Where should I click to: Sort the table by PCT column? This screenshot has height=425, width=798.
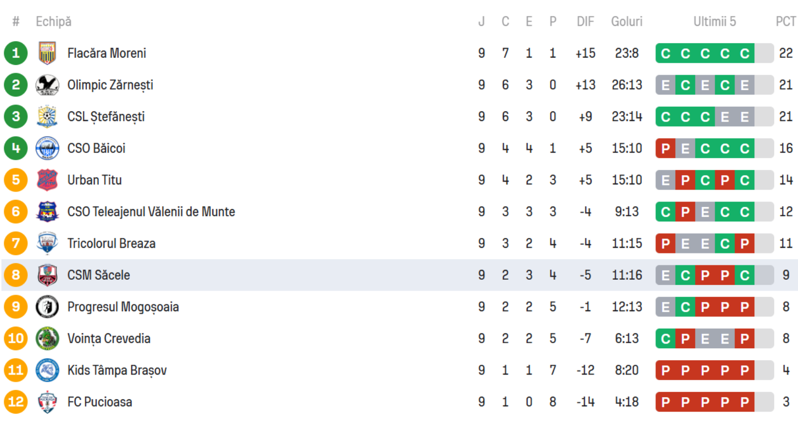pyautogui.click(x=786, y=22)
